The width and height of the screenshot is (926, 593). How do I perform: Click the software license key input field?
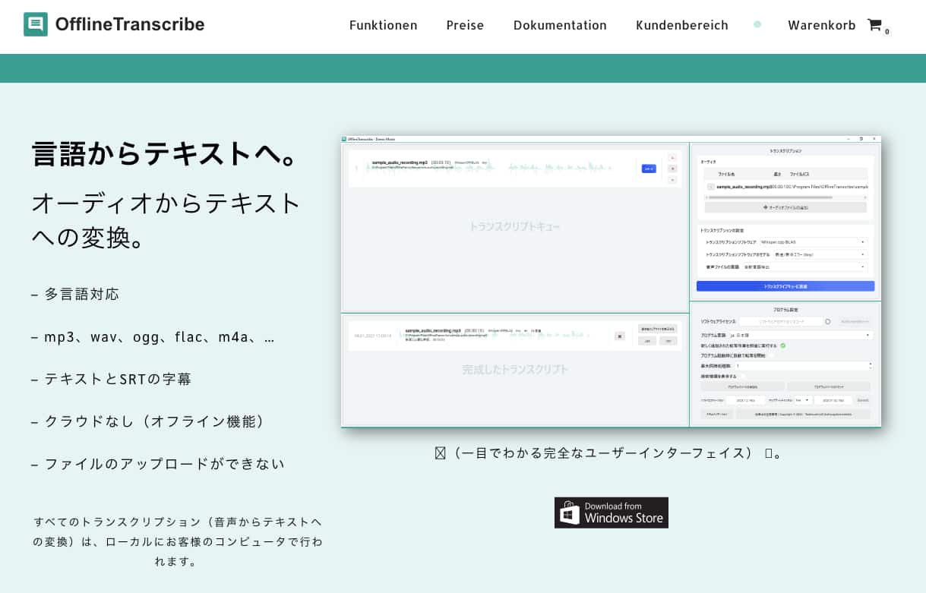click(782, 321)
